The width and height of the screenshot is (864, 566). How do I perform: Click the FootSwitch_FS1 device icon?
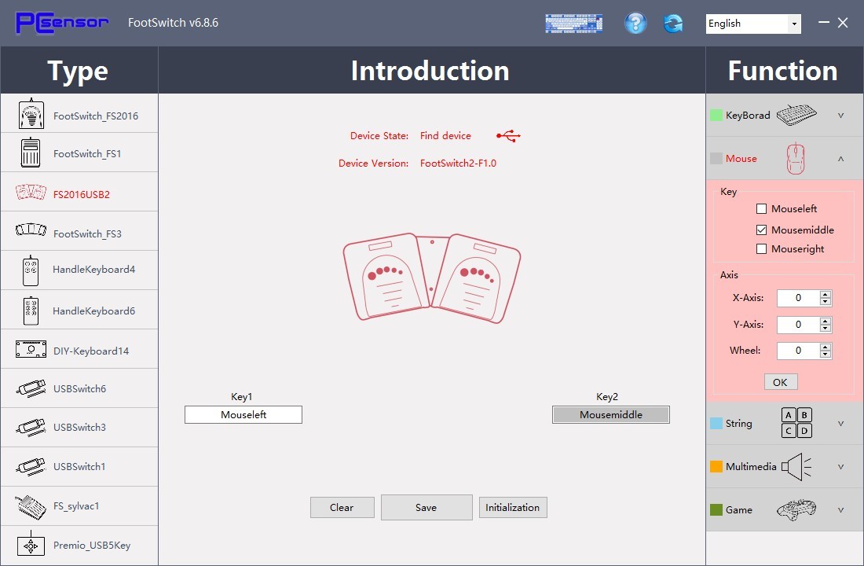pyautogui.click(x=31, y=153)
